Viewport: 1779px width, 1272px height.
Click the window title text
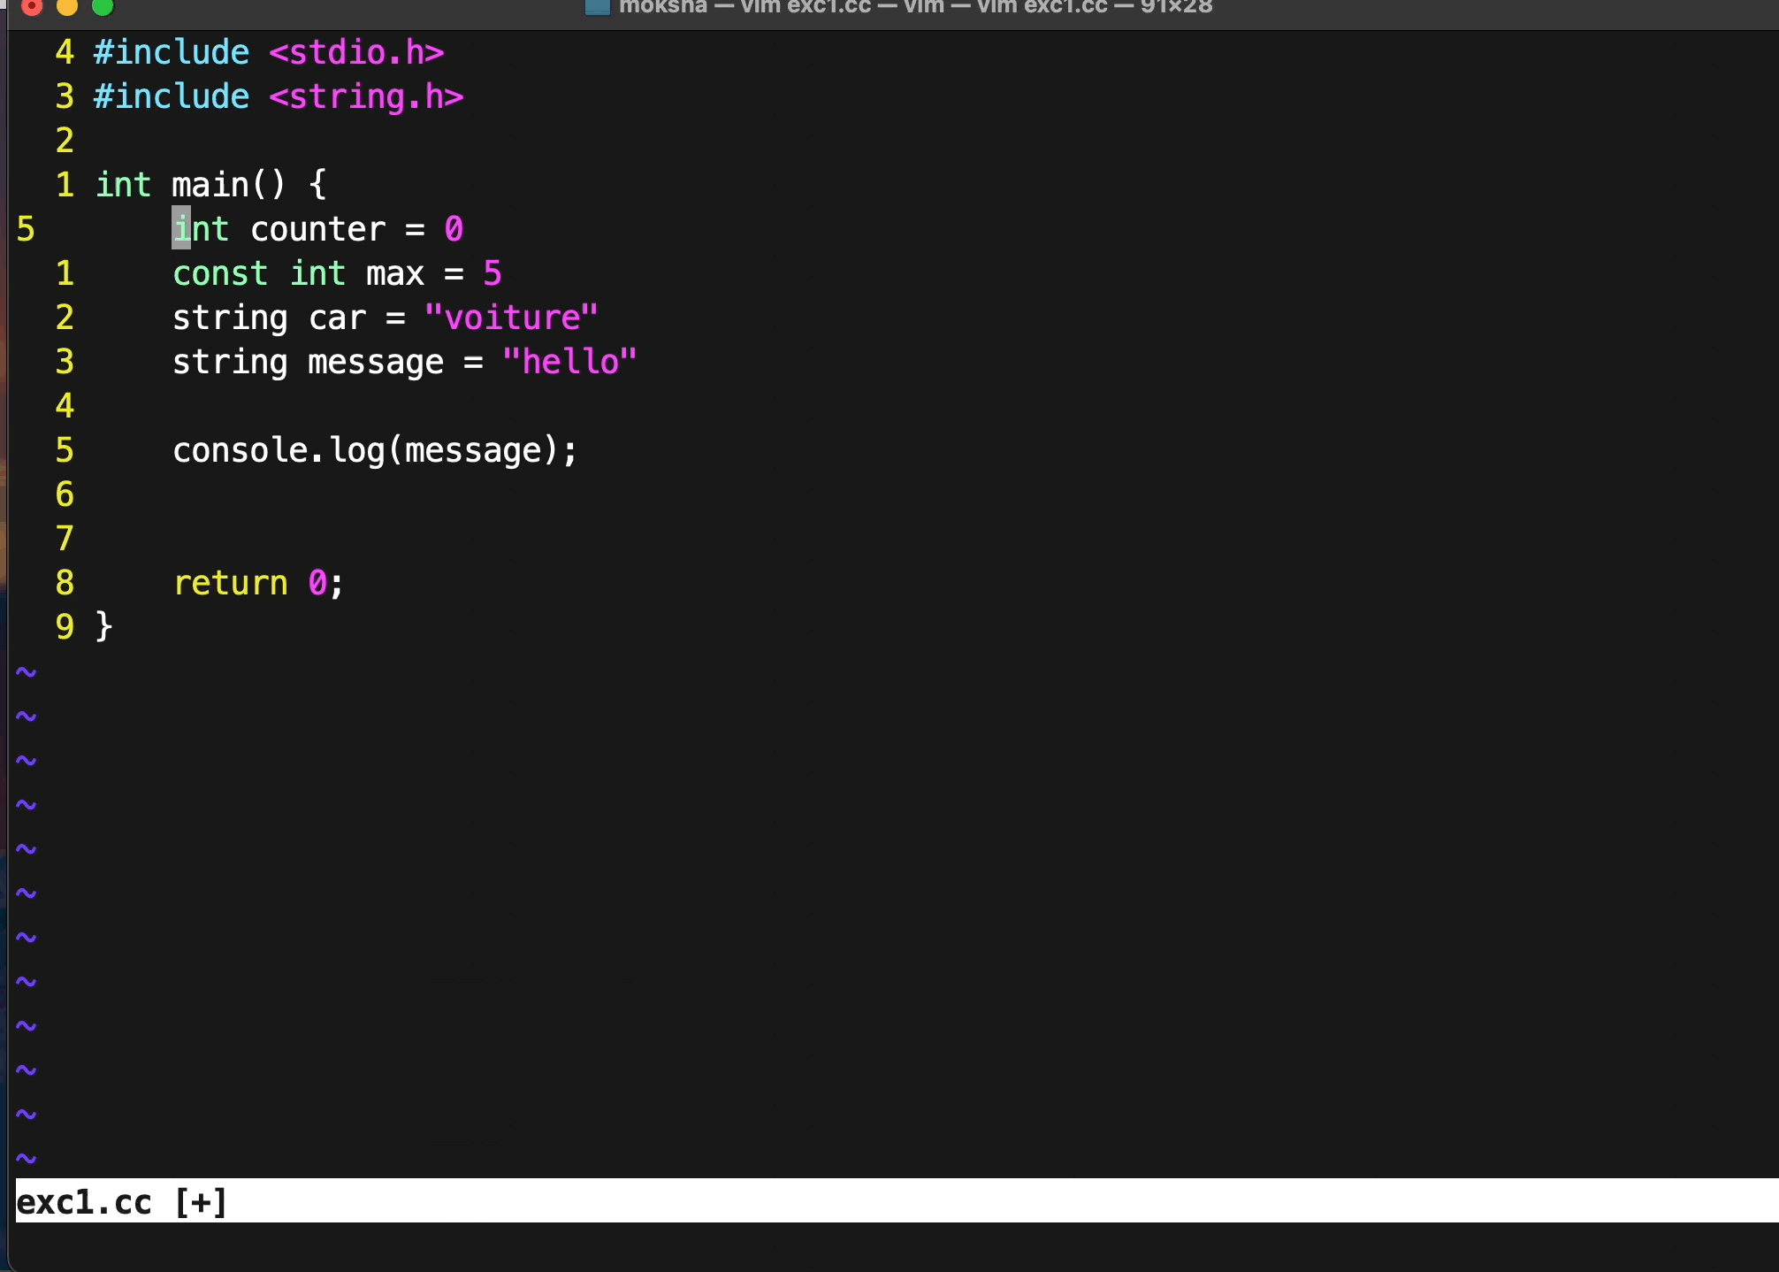[x=915, y=7]
